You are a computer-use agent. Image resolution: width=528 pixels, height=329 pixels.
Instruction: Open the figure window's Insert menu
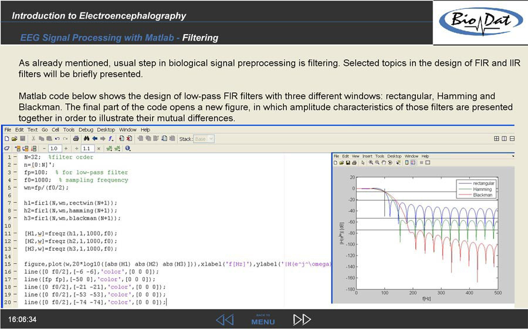[x=367, y=156]
